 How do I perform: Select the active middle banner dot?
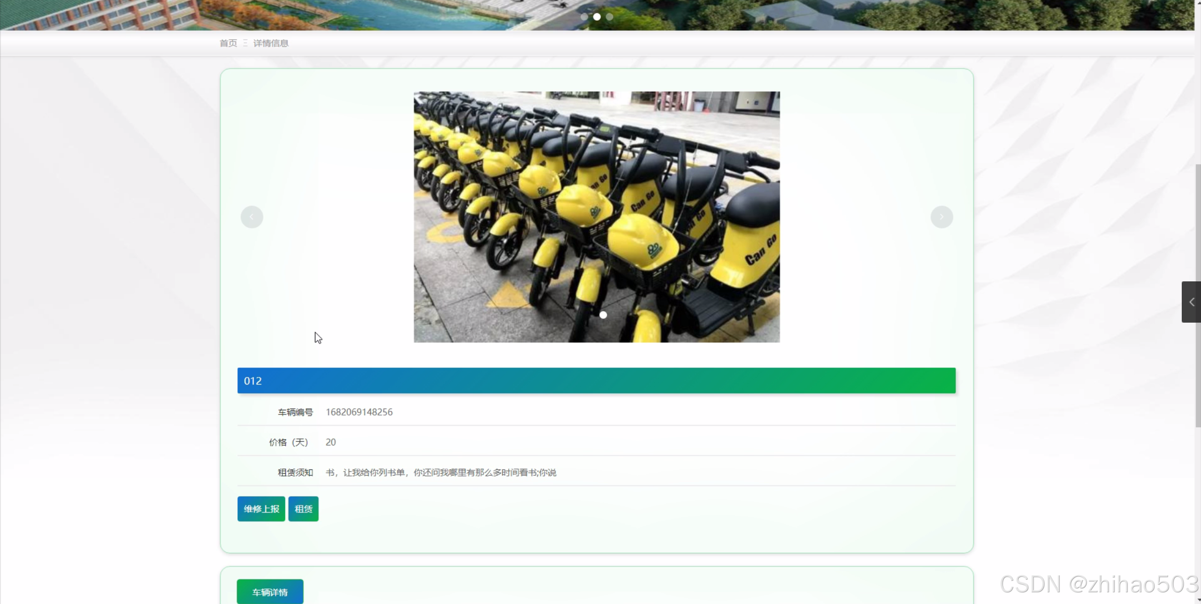[x=597, y=17]
